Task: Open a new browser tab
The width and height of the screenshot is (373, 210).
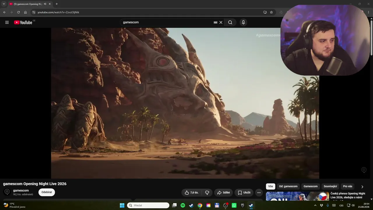Action: (x=57, y=4)
